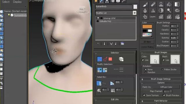186x104 pixels.
Task: Click the Shrink selection icon
Action: pyautogui.click(x=105, y=70)
